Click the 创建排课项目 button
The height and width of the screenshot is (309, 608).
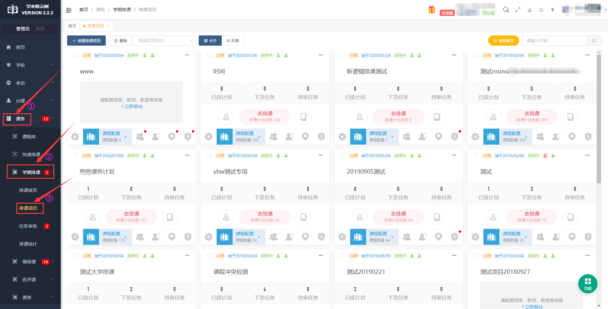click(86, 41)
